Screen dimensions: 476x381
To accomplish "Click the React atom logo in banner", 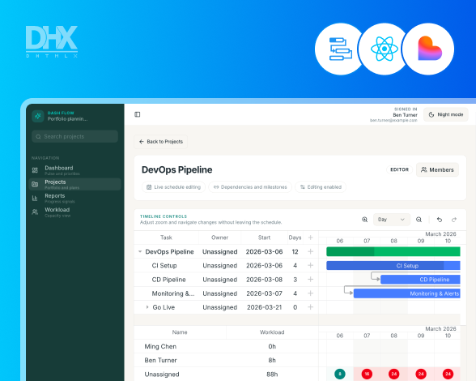I will click(x=385, y=49).
